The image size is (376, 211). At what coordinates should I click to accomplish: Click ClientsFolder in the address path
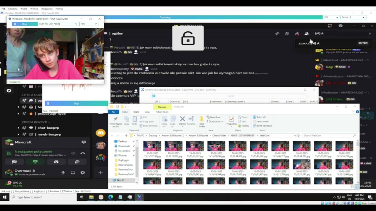pos(219,135)
